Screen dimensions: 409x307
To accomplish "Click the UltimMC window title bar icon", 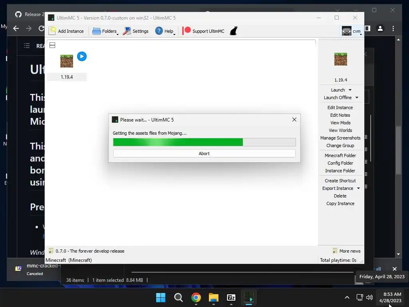I will tap(51, 18).
